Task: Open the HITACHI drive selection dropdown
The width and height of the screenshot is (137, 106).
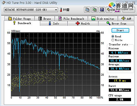Action: pyautogui.click(x=31, y=10)
